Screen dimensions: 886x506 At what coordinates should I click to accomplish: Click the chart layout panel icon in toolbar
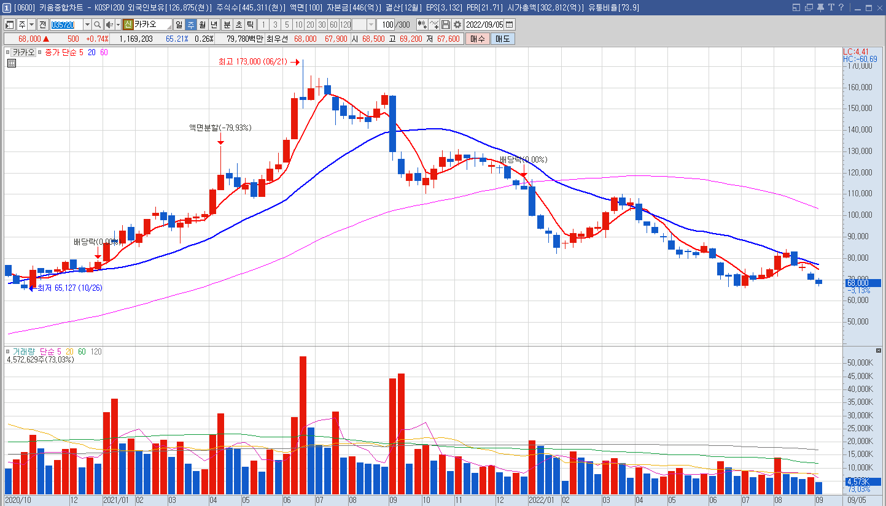coord(10,25)
